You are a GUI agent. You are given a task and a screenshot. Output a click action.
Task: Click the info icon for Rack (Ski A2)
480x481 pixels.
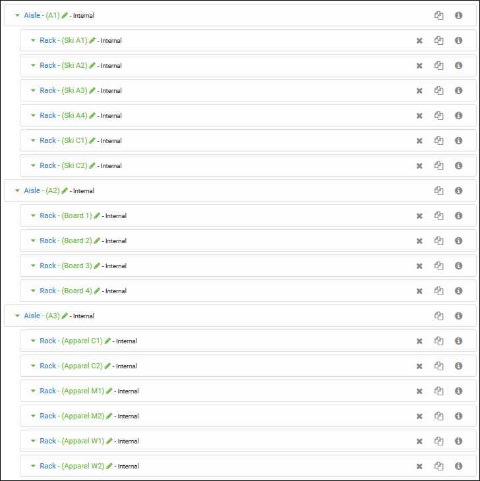pyautogui.click(x=458, y=65)
